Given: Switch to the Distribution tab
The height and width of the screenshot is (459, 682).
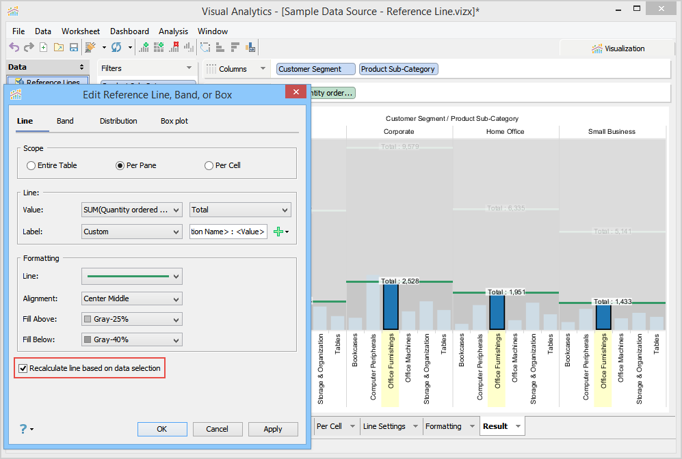Looking at the screenshot, I should point(118,121).
